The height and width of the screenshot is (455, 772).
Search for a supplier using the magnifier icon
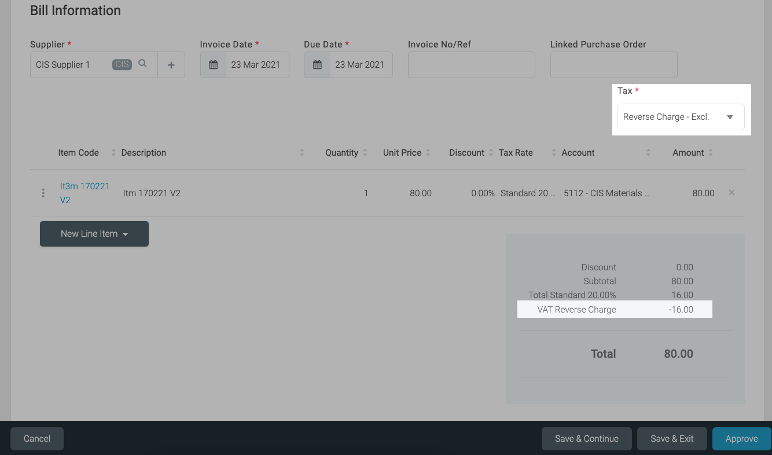143,64
